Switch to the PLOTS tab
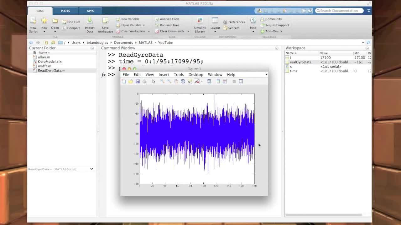The height and width of the screenshot is (225, 401). 65,11
